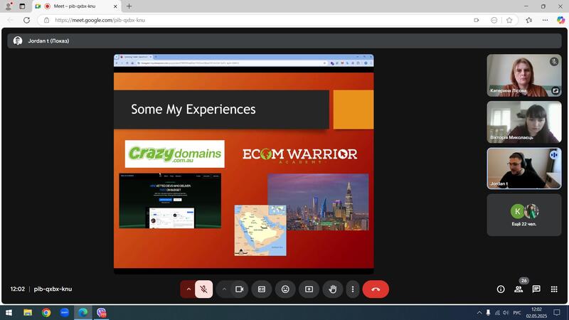
Task: Open video settings chevron beside camera
Action: point(224,289)
